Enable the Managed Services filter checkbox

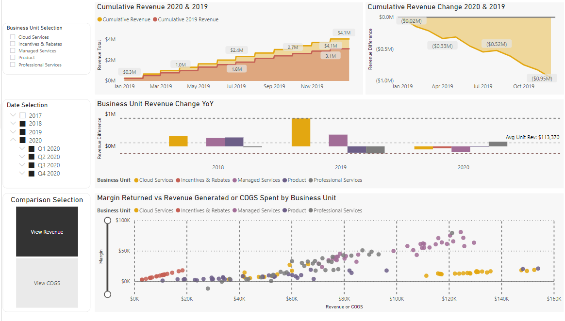[x=13, y=50]
